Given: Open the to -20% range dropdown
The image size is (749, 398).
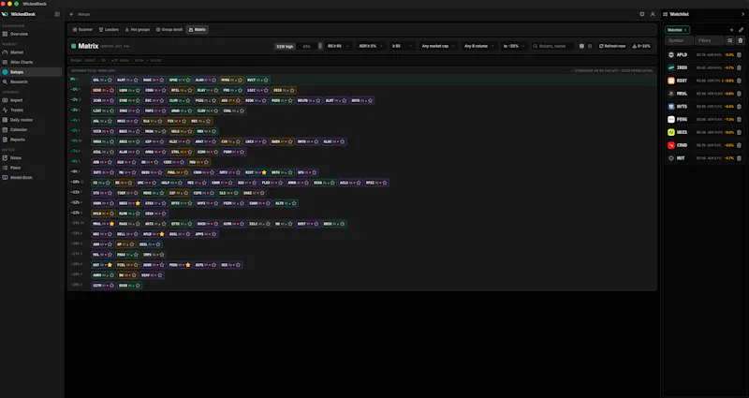Looking at the screenshot, I should point(514,46).
